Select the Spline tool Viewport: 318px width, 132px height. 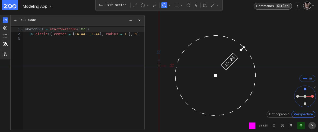pyautogui.click(x=155, y=5)
